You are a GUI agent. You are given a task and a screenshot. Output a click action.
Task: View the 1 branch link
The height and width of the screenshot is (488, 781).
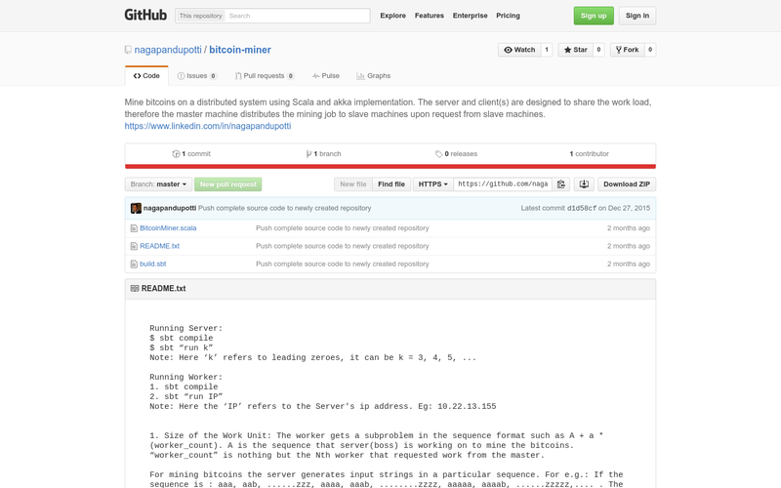(324, 154)
